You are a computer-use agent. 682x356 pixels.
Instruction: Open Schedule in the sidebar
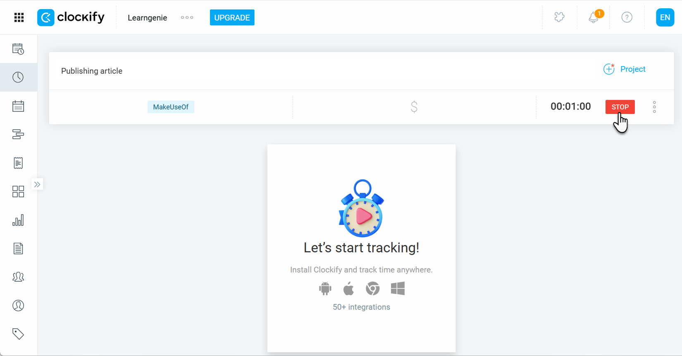click(x=18, y=134)
